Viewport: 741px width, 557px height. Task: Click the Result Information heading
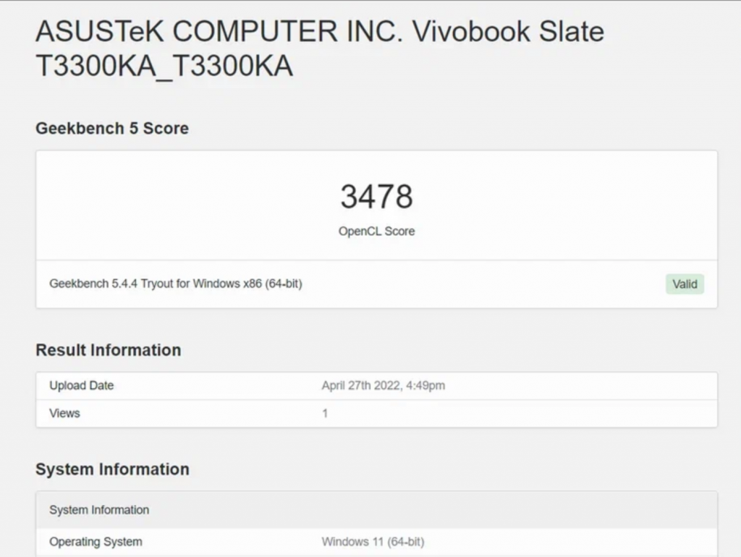tap(109, 350)
